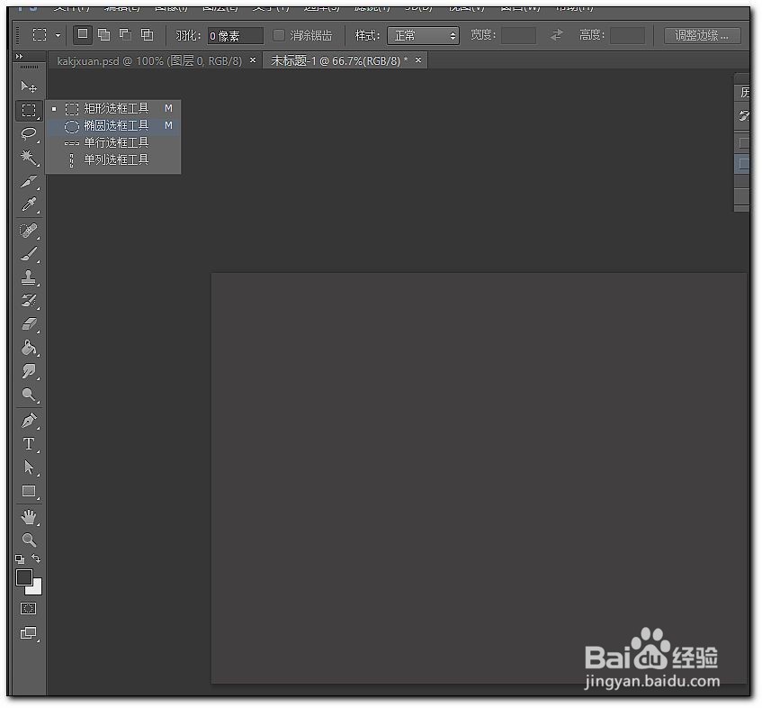Choose 椭圆选框工具 from flyout menu
This screenshot has width=762, height=708.
tap(113, 125)
